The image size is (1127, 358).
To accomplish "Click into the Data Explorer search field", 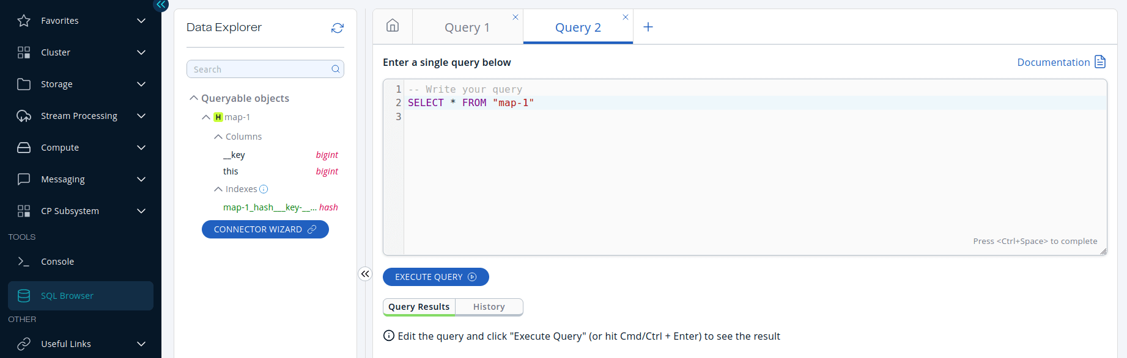I will click(260, 69).
